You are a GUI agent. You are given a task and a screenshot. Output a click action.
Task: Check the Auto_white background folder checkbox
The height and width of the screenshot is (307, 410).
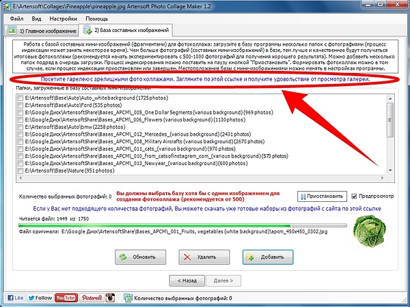20,98
